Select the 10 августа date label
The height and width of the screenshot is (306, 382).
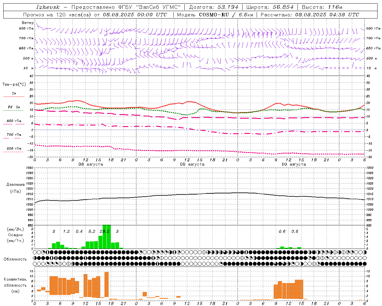click(x=294, y=164)
